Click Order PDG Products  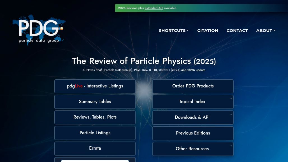[x=193, y=86]
